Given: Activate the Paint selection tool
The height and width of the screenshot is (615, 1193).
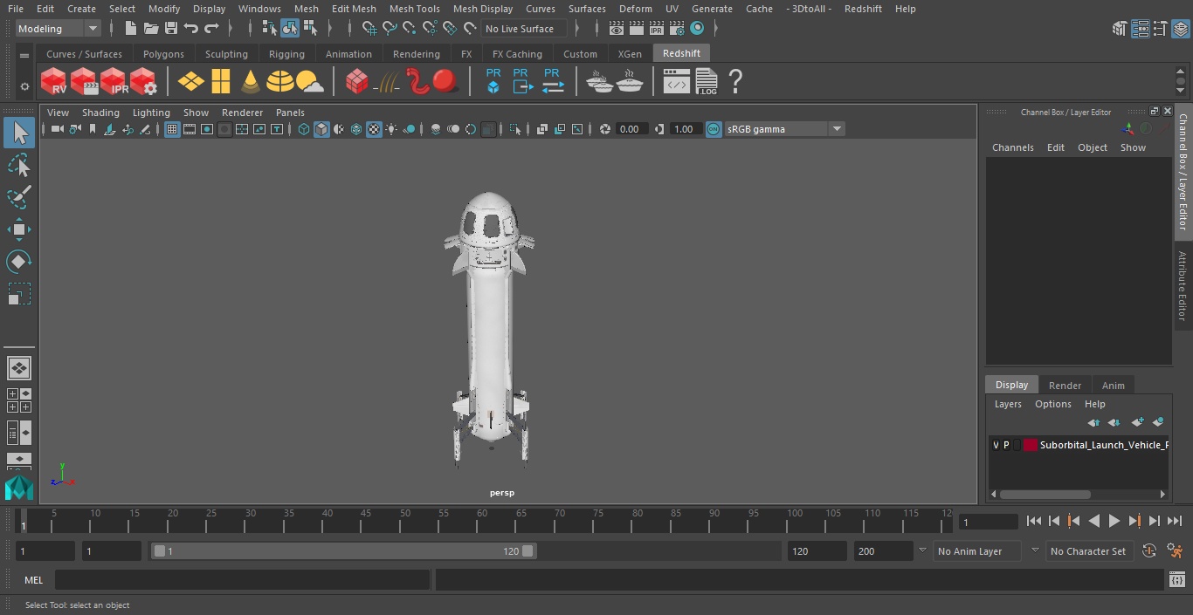Looking at the screenshot, I should click(x=18, y=197).
